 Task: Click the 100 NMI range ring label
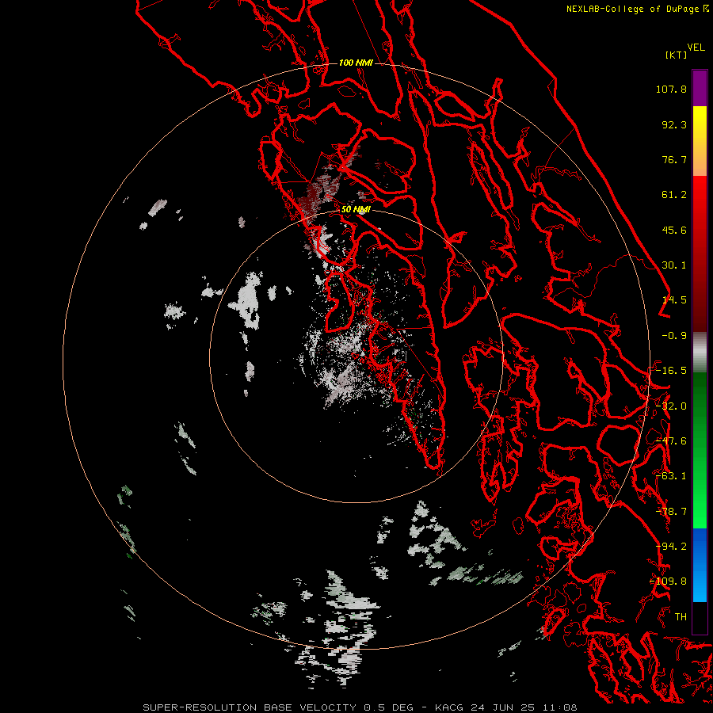[356, 63]
